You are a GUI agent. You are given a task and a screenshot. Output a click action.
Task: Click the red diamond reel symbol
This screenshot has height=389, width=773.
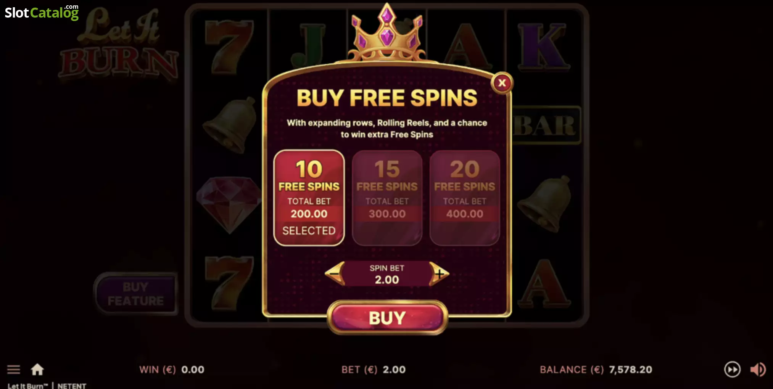coord(228,204)
